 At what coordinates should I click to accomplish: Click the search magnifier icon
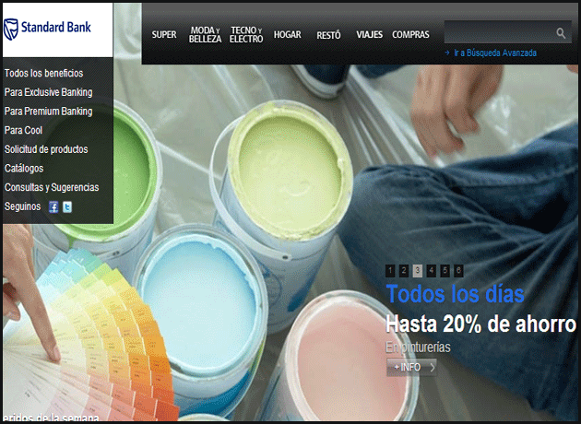(561, 33)
